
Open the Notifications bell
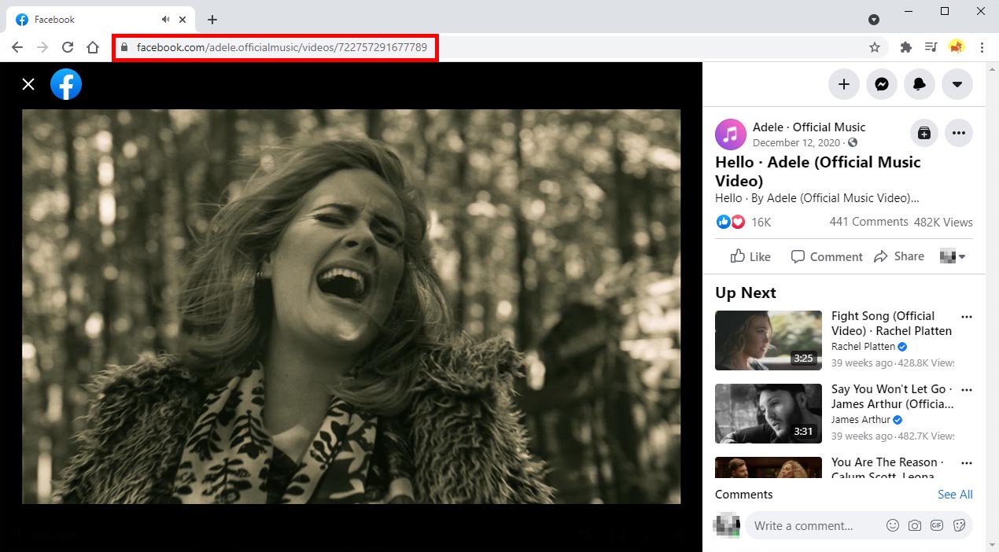pos(920,84)
